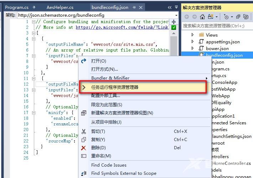This screenshot has height=178, width=253.
Task: Open the active files dropdown arrow
Action: click(176, 7)
